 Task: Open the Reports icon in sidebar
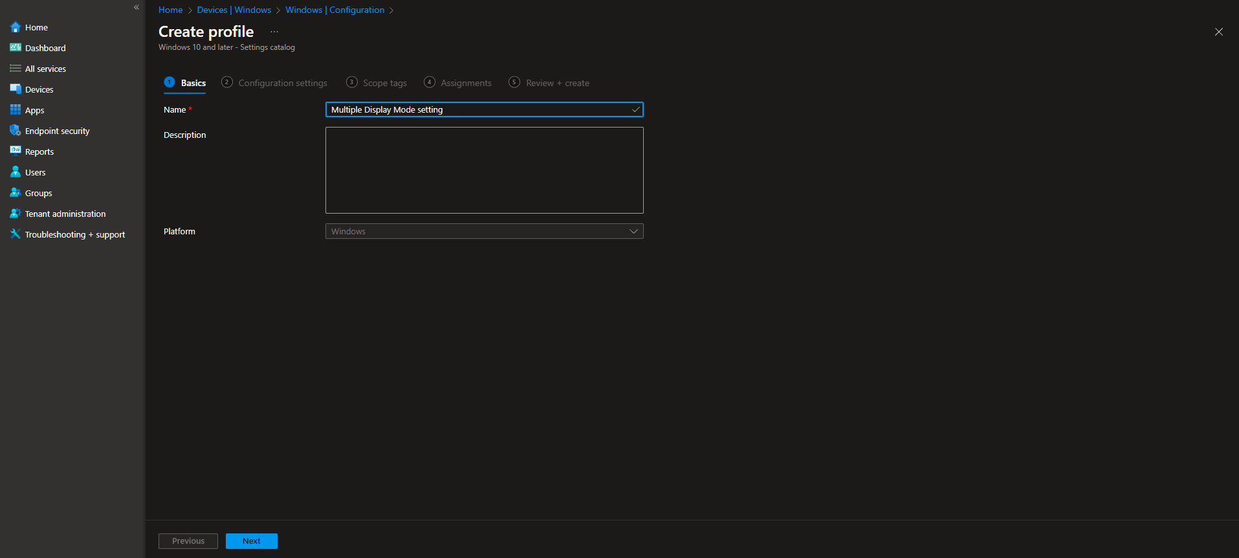tap(16, 151)
